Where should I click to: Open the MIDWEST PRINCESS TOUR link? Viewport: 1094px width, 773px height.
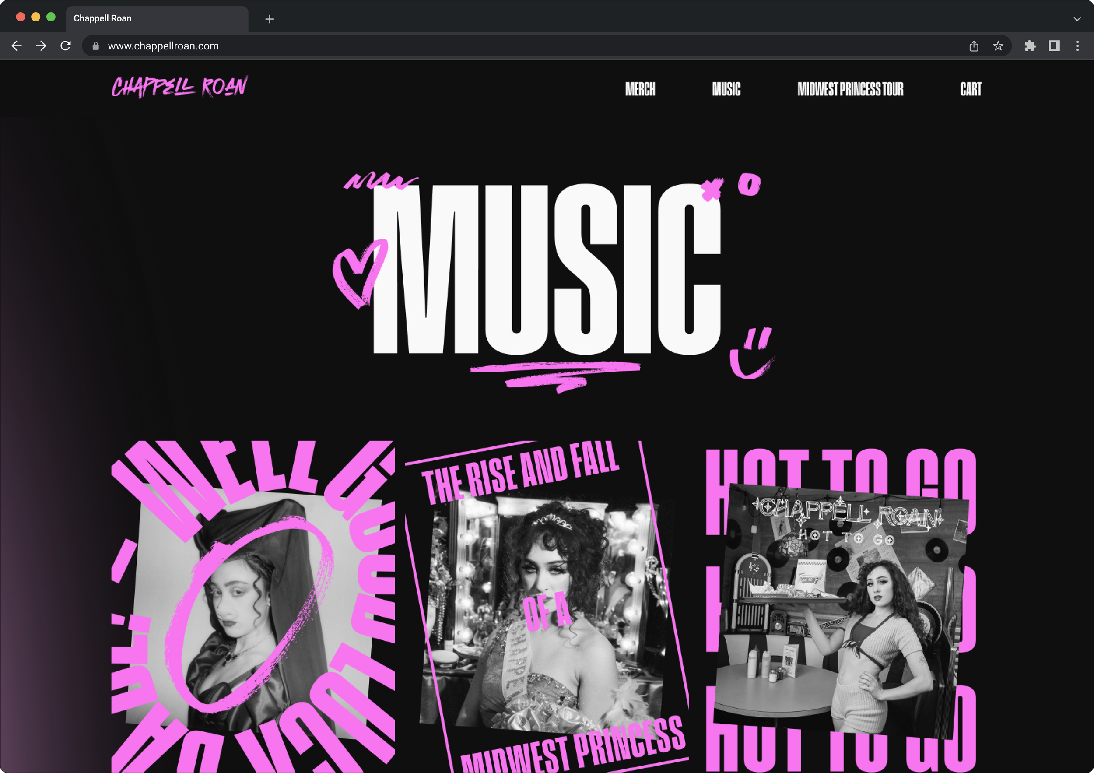coord(851,89)
